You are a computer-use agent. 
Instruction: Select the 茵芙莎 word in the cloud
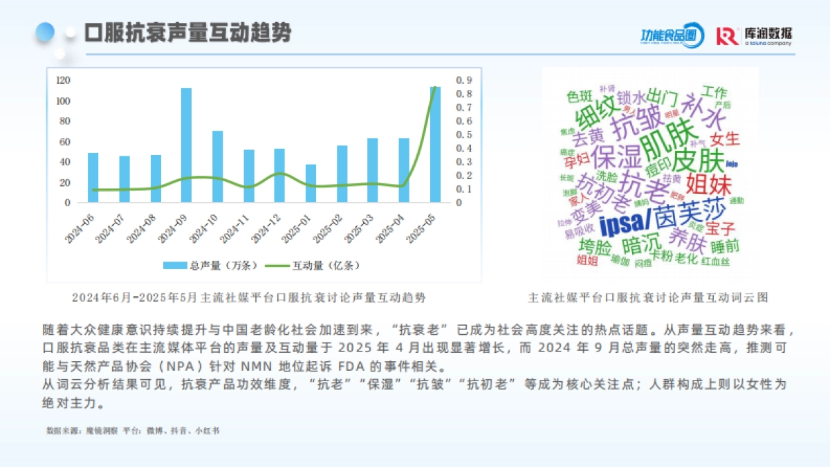coord(692,213)
